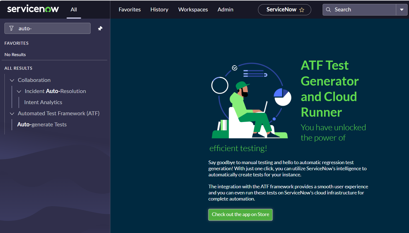The height and width of the screenshot is (233, 409).
Task: Click the ATF illustration image
Action: pyautogui.click(x=252, y=101)
